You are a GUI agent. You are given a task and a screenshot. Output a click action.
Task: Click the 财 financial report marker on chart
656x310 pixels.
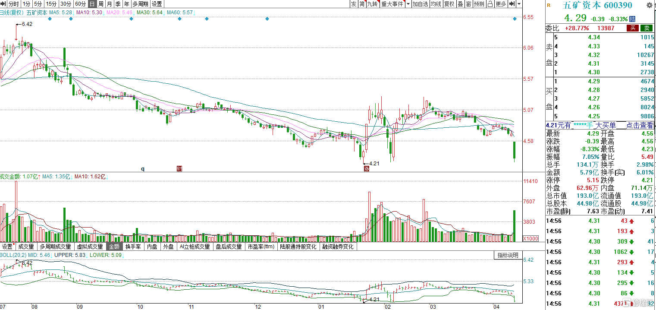click(179, 169)
